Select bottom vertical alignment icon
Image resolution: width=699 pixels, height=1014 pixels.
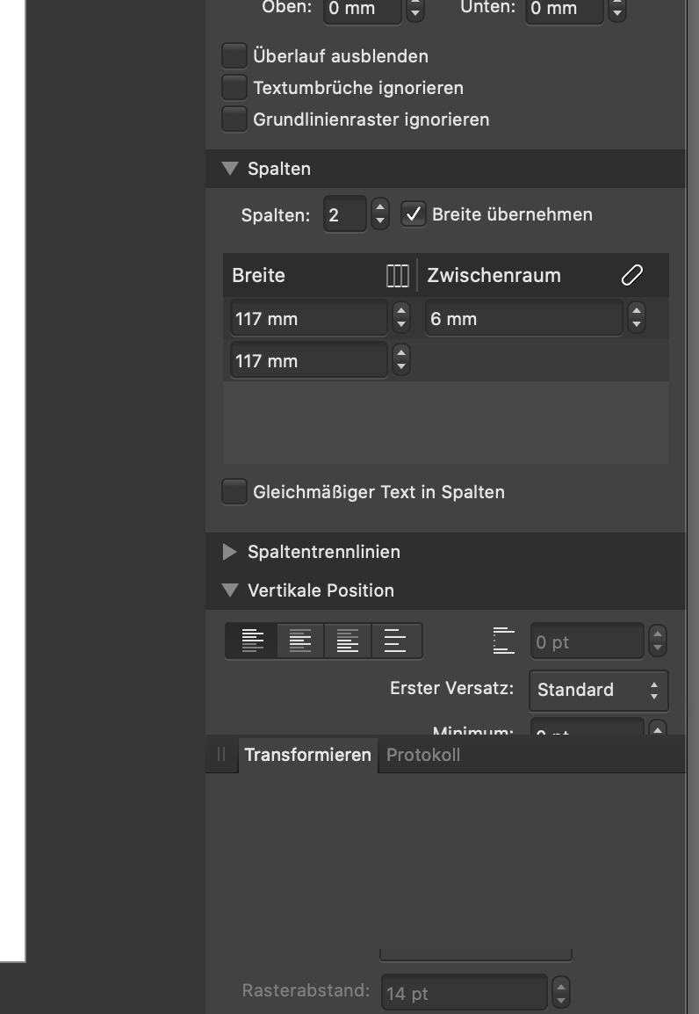[x=348, y=641]
